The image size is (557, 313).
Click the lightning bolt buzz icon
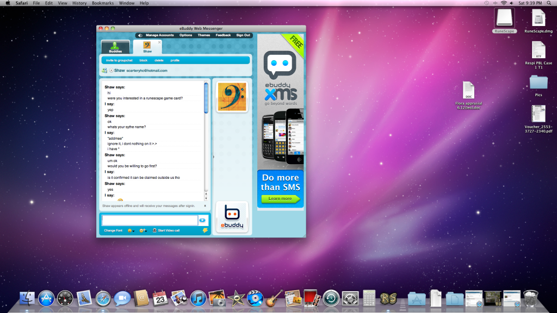tap(205, 230)
